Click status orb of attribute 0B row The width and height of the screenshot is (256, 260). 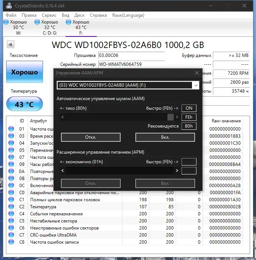11,179
